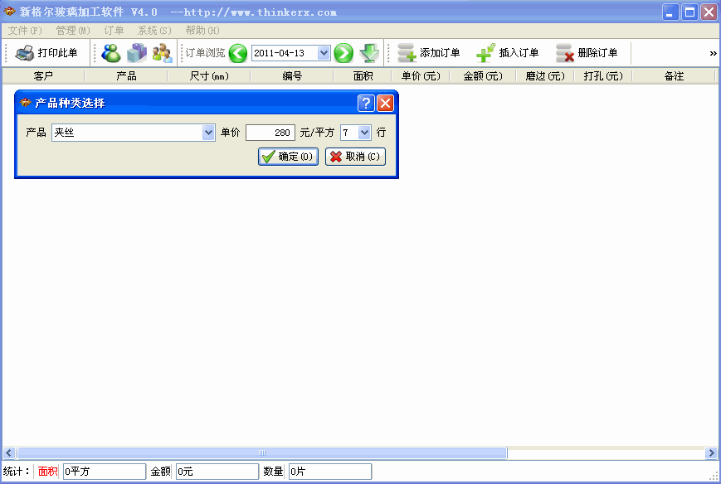Click the 单价(元) column header
Screen dimensions: 721x484
pos(421,76)
